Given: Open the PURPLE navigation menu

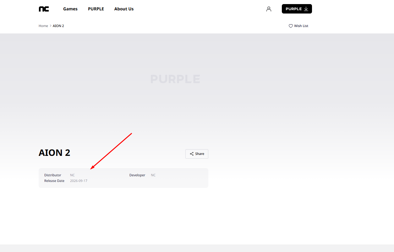Looking at the screenshot, I should [96, 9].
